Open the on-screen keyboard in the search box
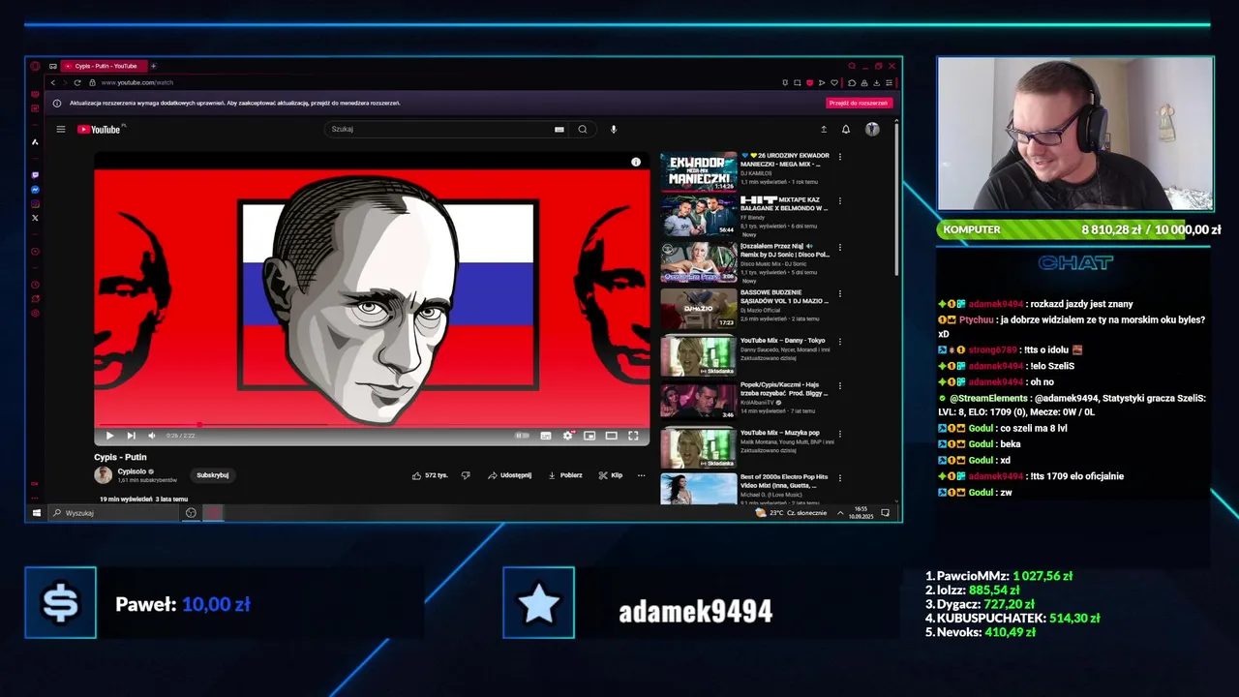Image resolution: width=1239 pixels, height=697 pixels. click(x=559, y=129)
